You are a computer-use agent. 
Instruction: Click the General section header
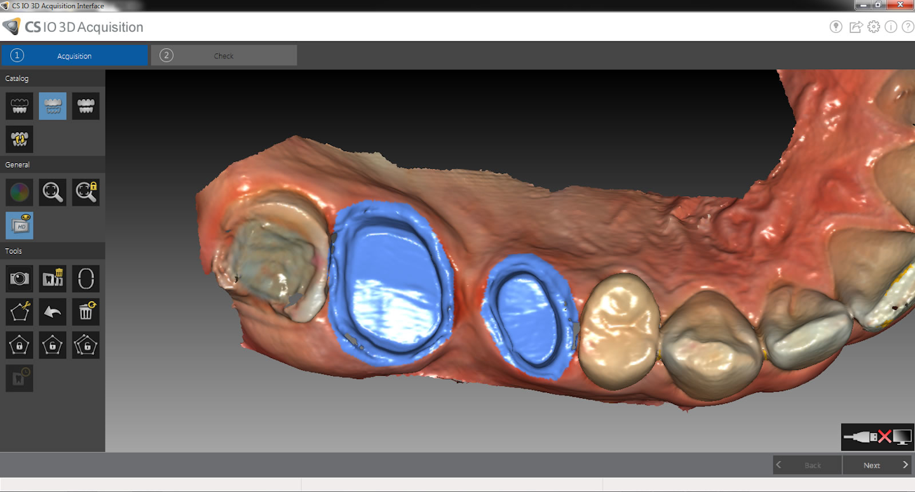coord(53,164)
